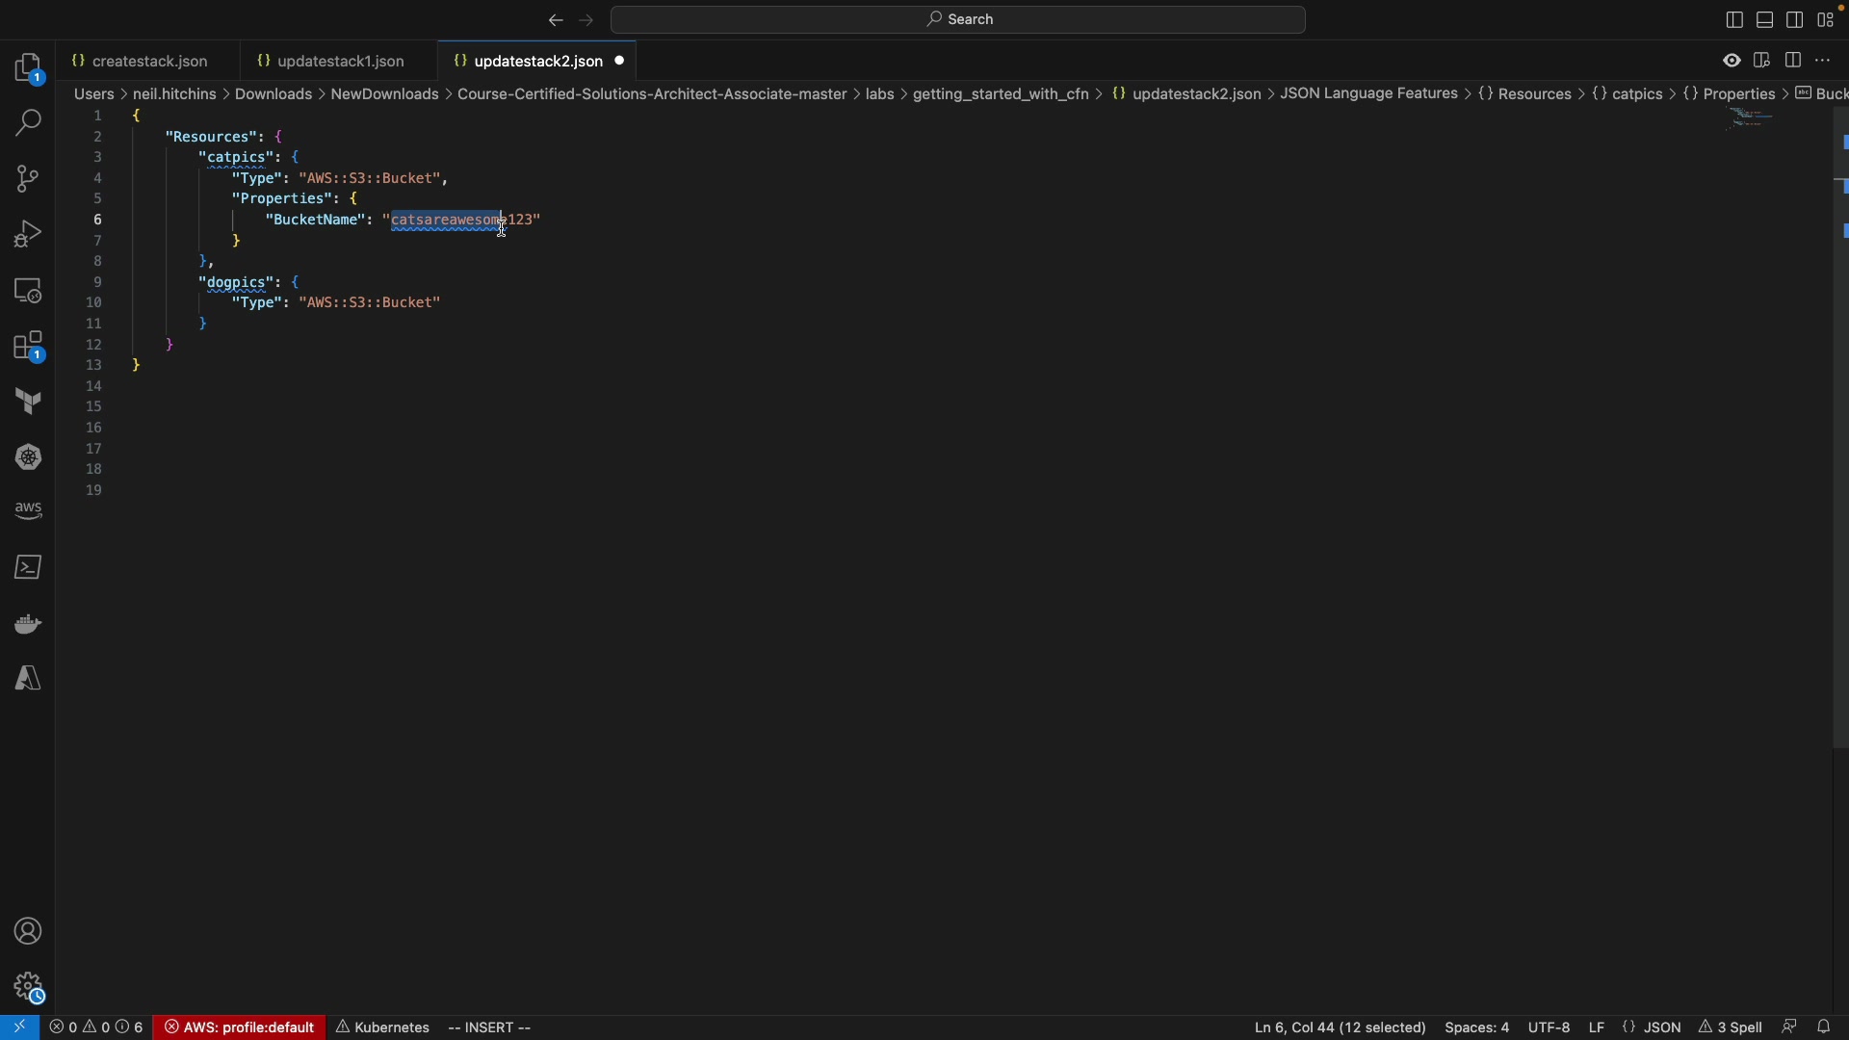Click the Resources breadcrumb segment

coord(1534,94)
